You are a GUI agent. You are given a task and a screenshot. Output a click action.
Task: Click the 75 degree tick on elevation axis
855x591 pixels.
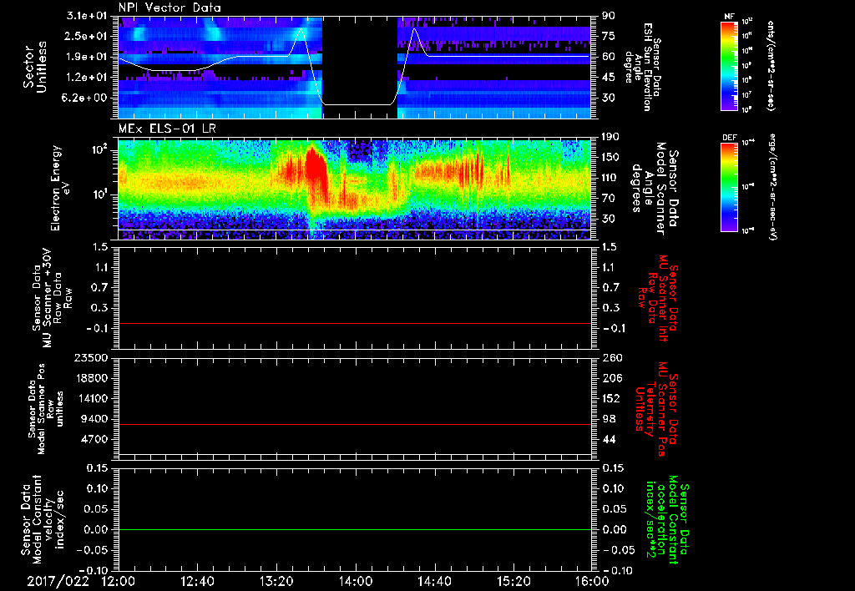pyautogui.click(x=608, y=36)
